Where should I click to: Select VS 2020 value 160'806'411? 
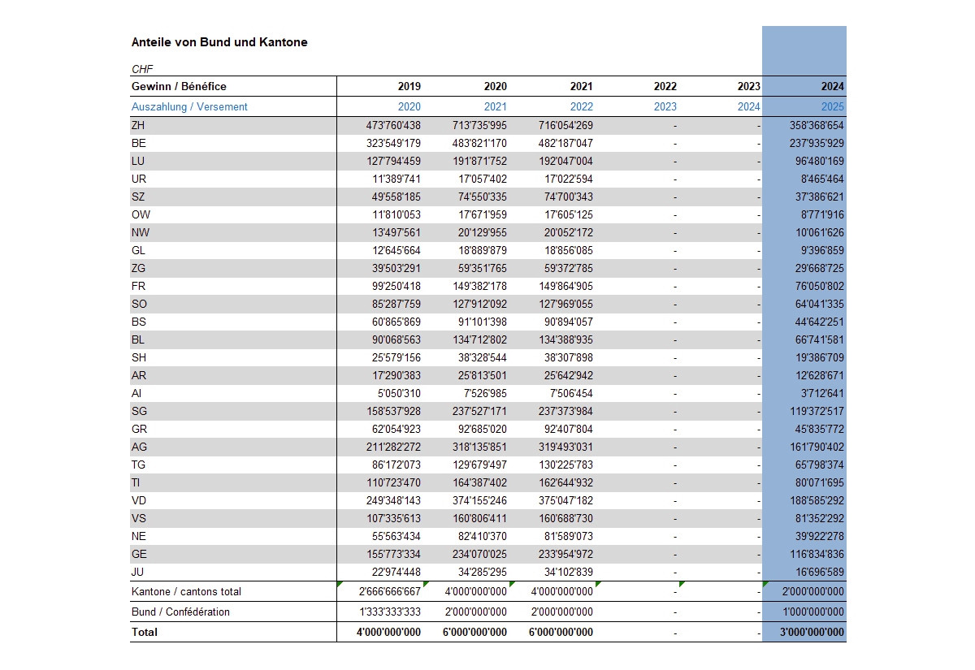[x=479, y=519]
